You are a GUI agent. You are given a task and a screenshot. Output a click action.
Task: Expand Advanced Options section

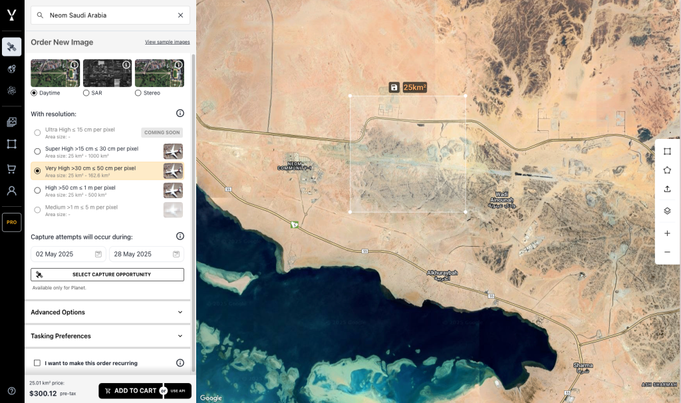point(107,312)
